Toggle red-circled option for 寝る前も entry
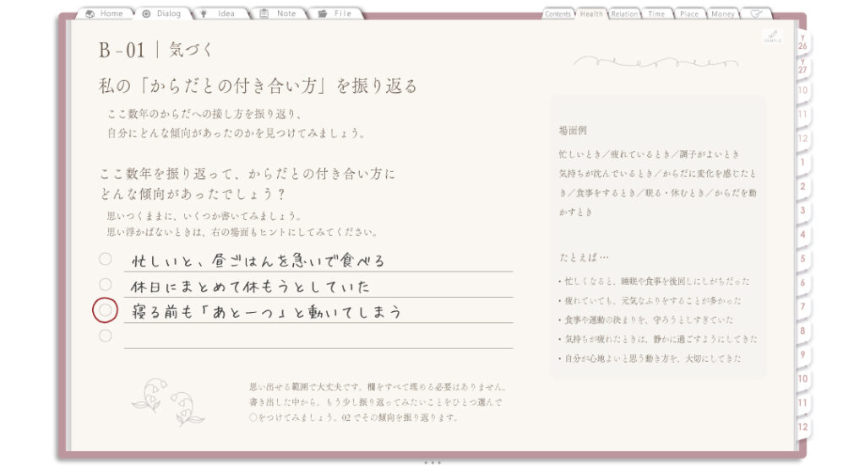 [105, 310]
